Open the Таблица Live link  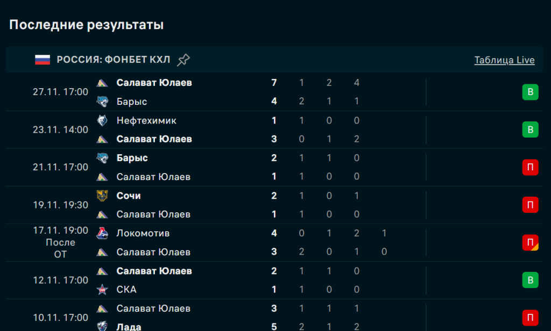[x=504, y=60]
